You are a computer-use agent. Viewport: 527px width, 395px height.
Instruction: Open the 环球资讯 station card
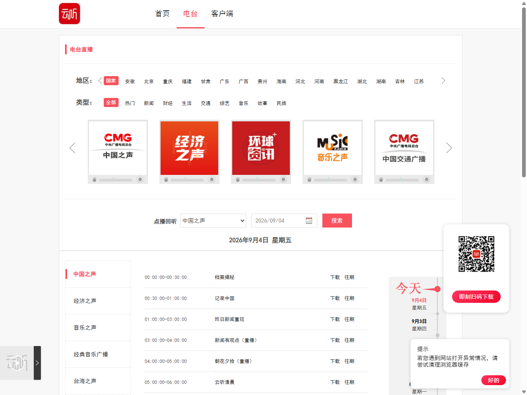(x=261, y=152)
